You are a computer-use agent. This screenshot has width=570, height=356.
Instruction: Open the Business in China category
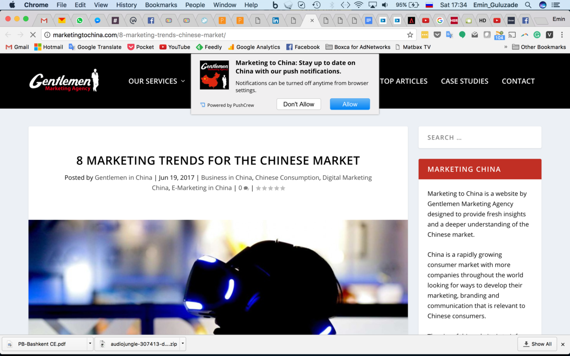point(226,178)
